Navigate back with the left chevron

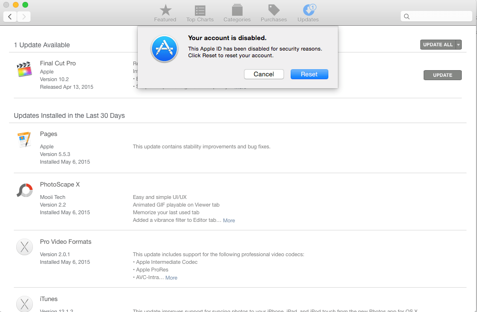10,16
